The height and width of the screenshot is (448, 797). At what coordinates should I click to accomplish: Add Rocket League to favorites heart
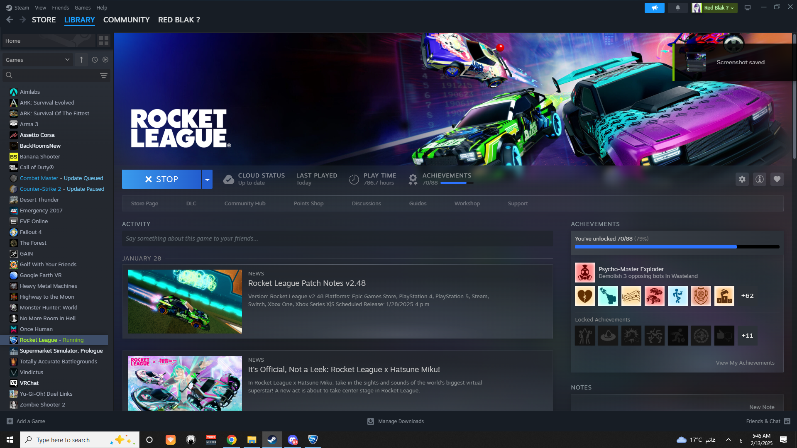click(x=777, y=179)
